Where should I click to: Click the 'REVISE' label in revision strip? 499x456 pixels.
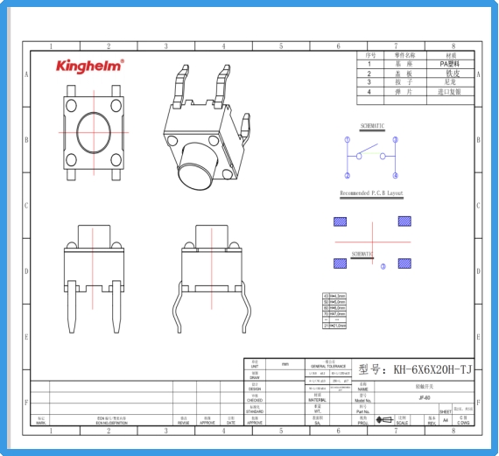click(184, 423)
